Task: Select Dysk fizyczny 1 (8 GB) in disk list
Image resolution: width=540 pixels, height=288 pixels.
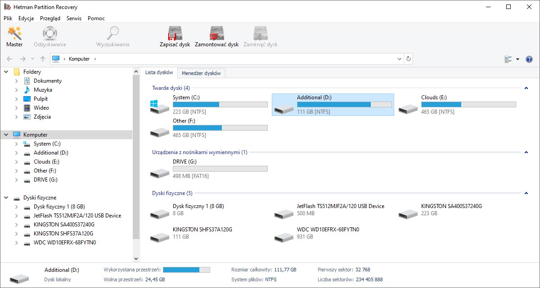Action: pos(209,210)
